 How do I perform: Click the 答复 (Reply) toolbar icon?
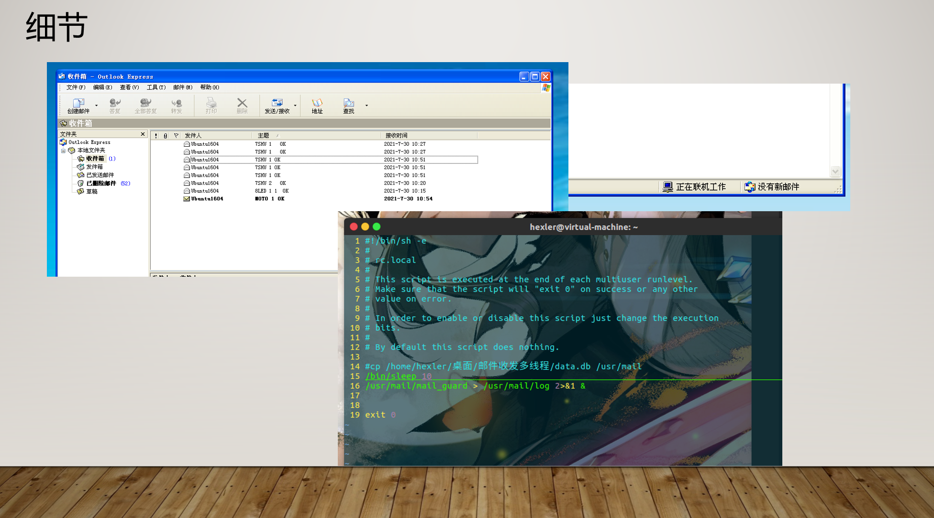point(115,103)
